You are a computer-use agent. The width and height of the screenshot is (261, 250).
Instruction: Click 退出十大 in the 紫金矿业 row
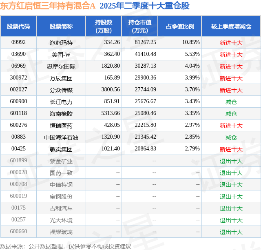[x=231, y=161]
